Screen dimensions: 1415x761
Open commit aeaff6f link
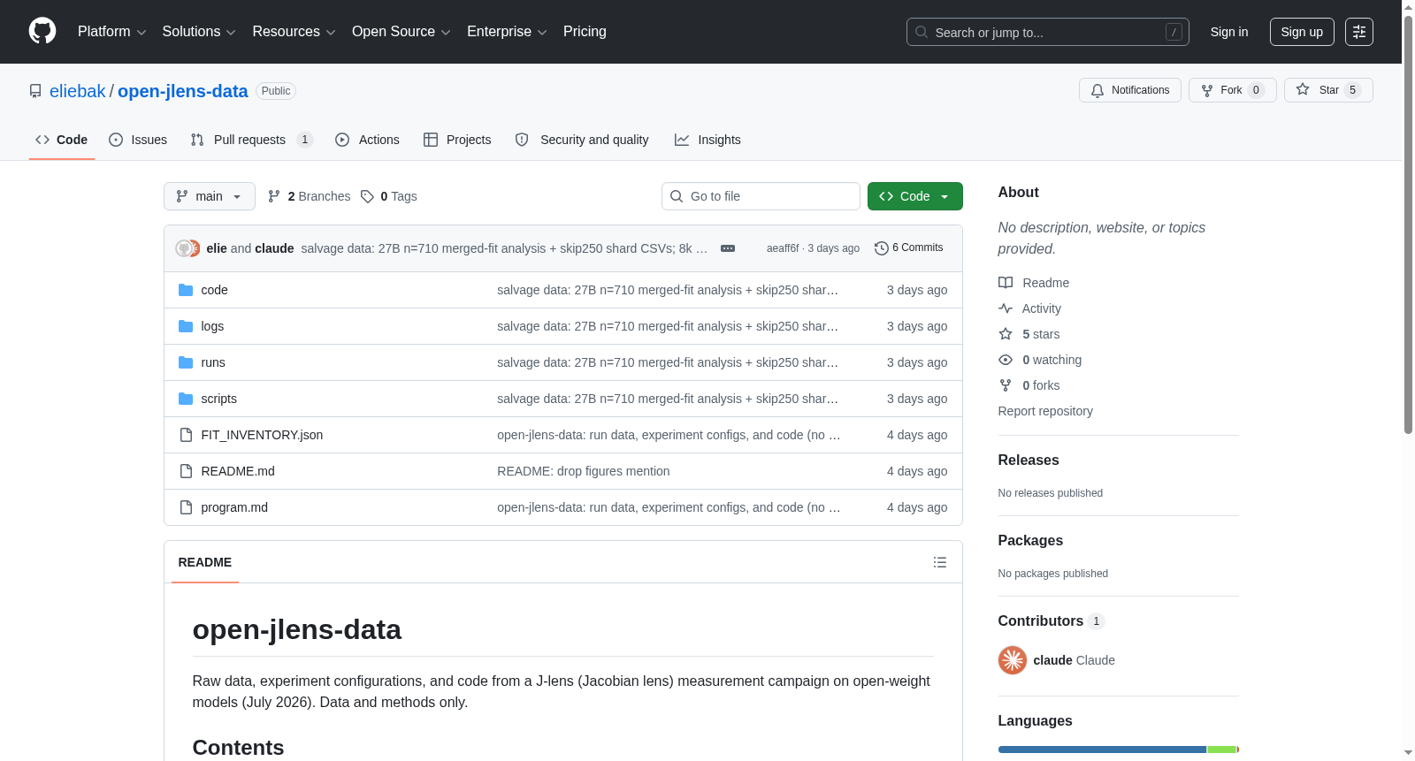point(783,248)
